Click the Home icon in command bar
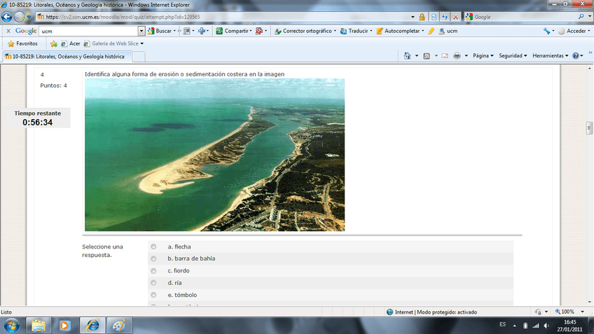The width and height of the screenshot is (594, 334). coord(407,56)
